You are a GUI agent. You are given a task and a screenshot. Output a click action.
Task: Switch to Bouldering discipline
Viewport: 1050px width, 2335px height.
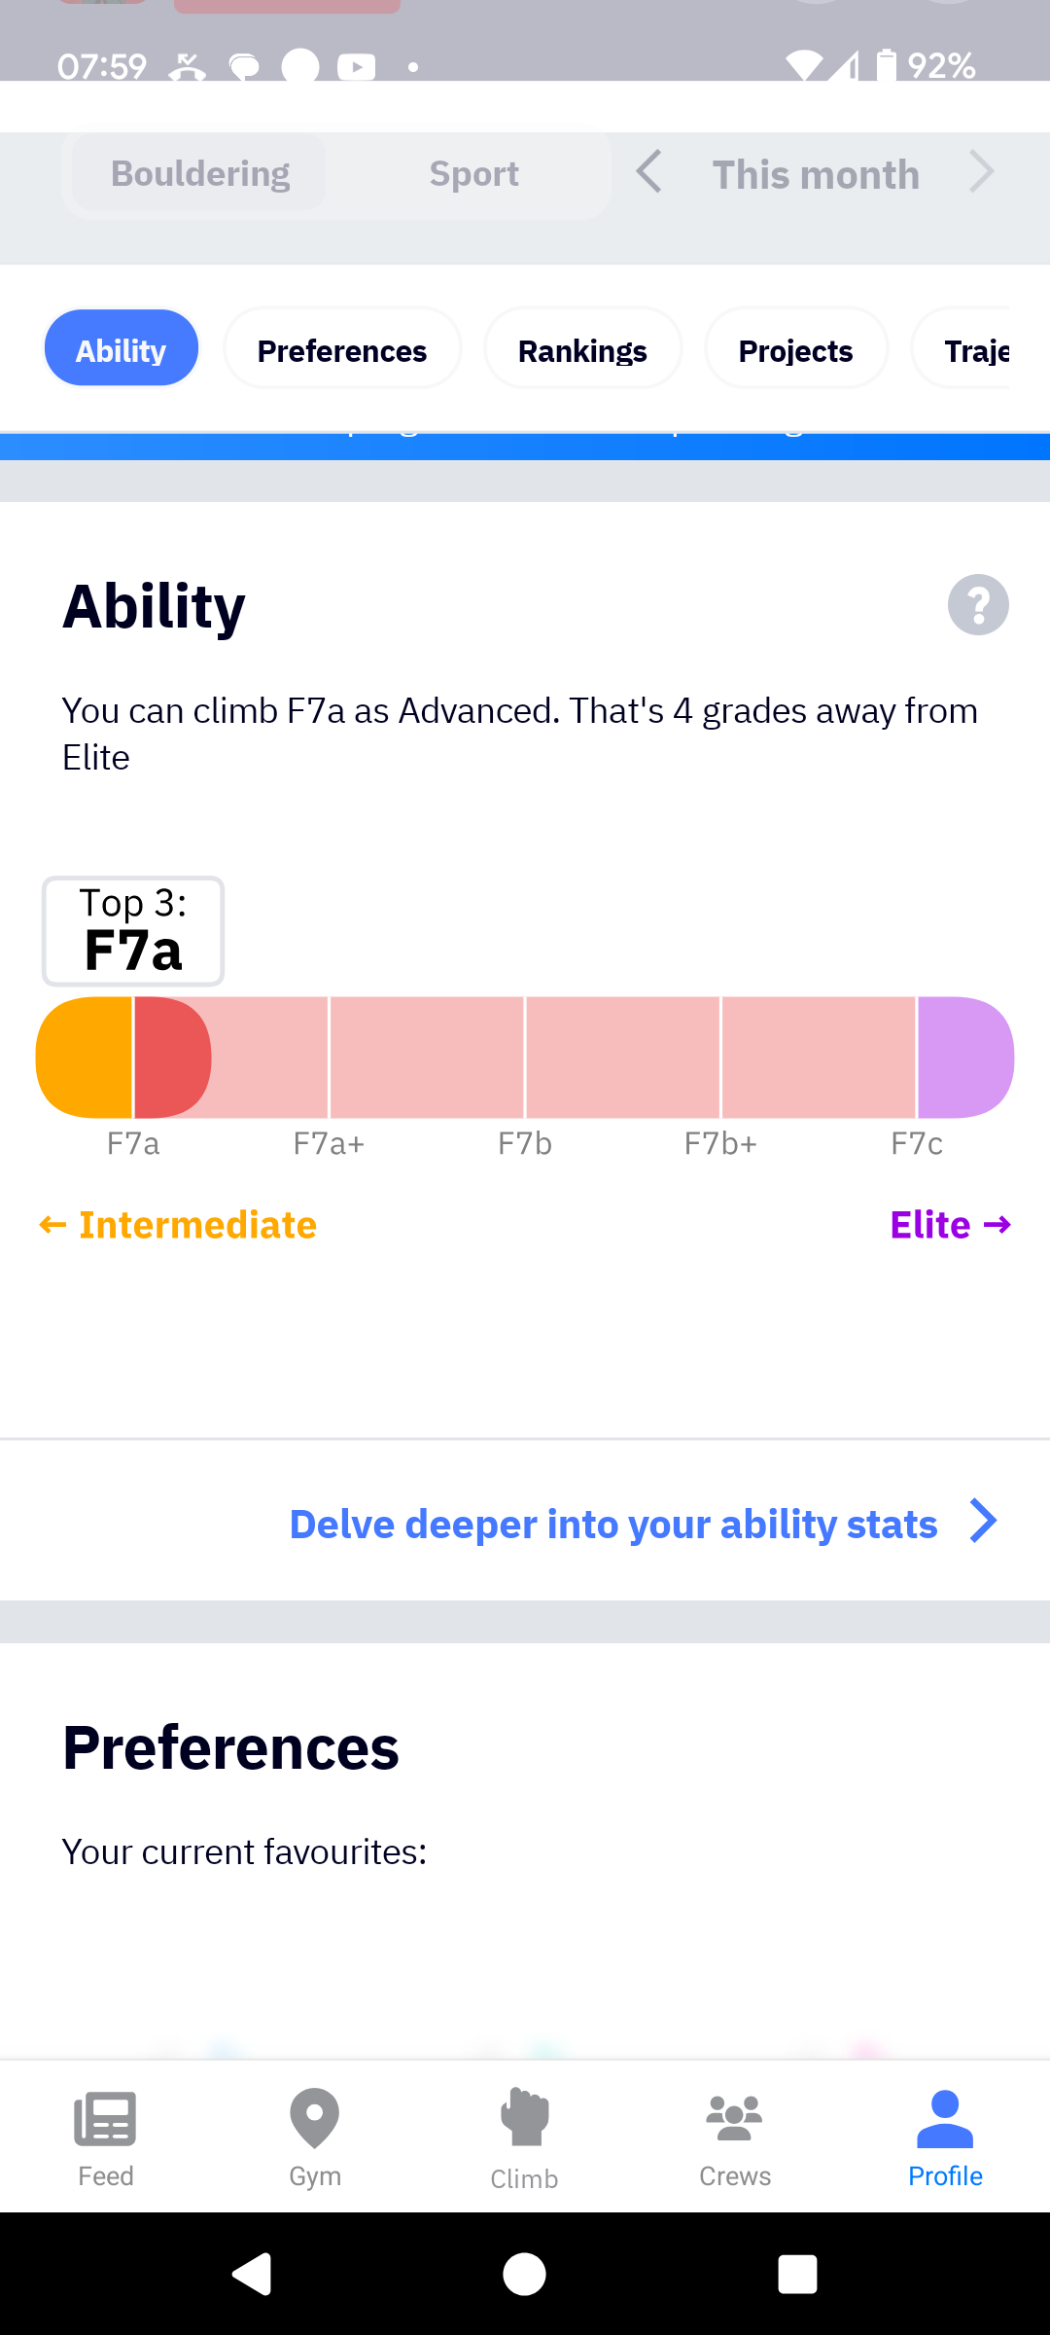200,174
